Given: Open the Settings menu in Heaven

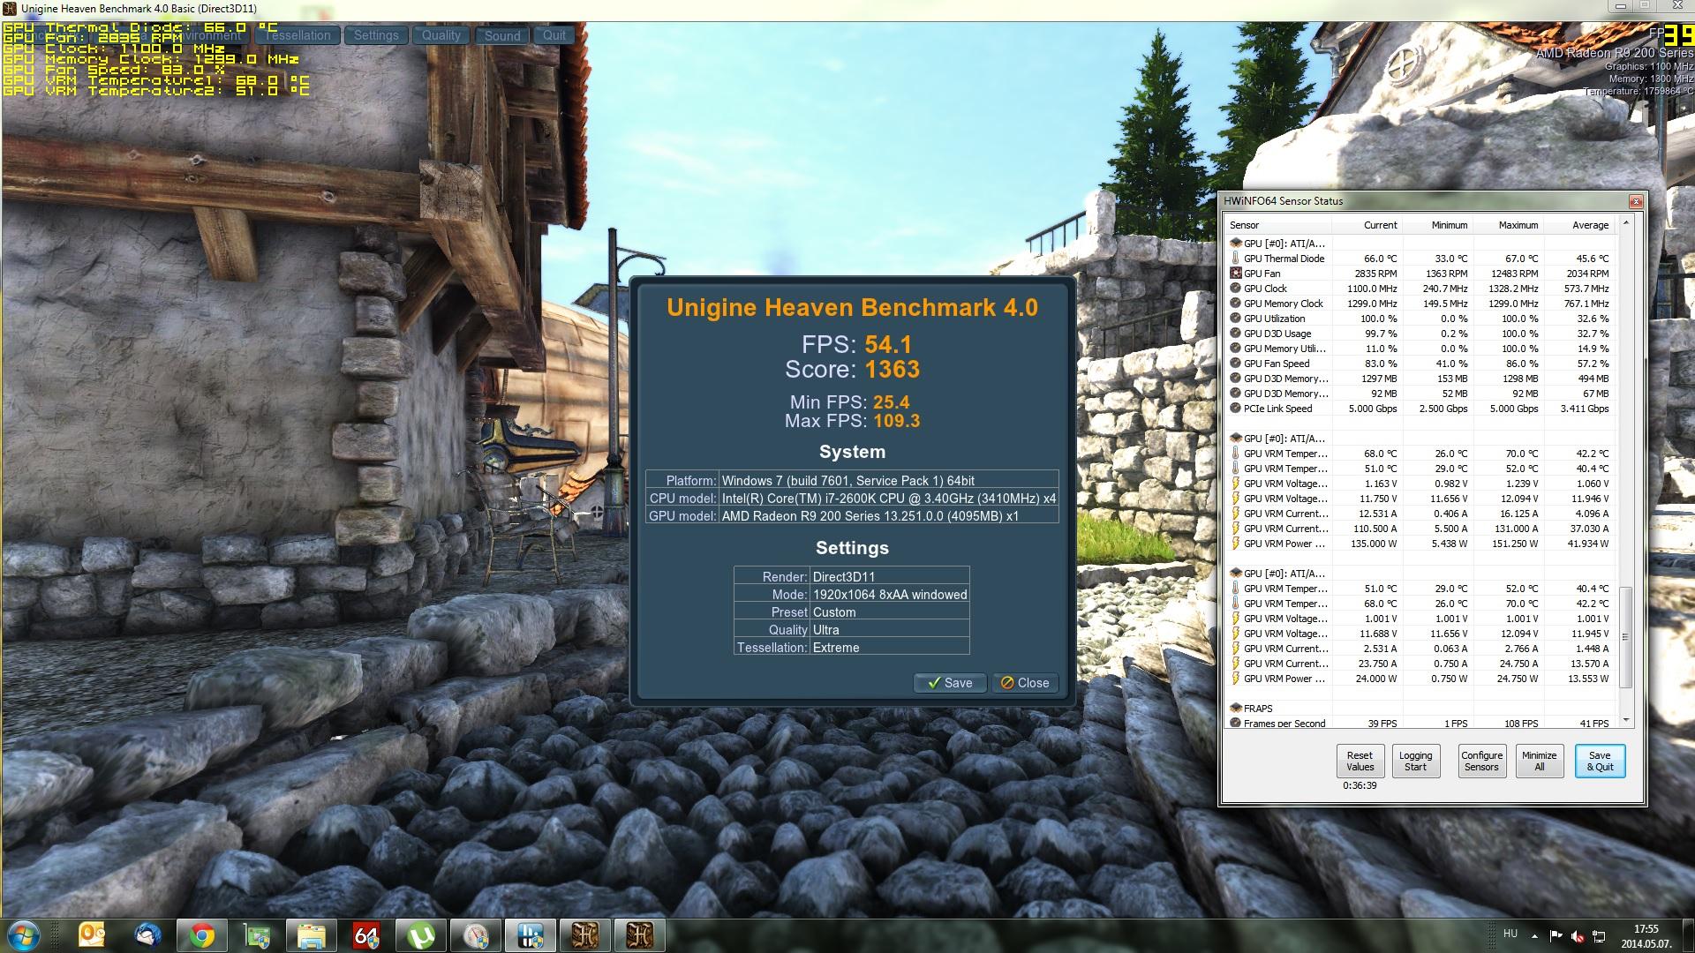Looking at the screenshot, I should pos(376,35).
